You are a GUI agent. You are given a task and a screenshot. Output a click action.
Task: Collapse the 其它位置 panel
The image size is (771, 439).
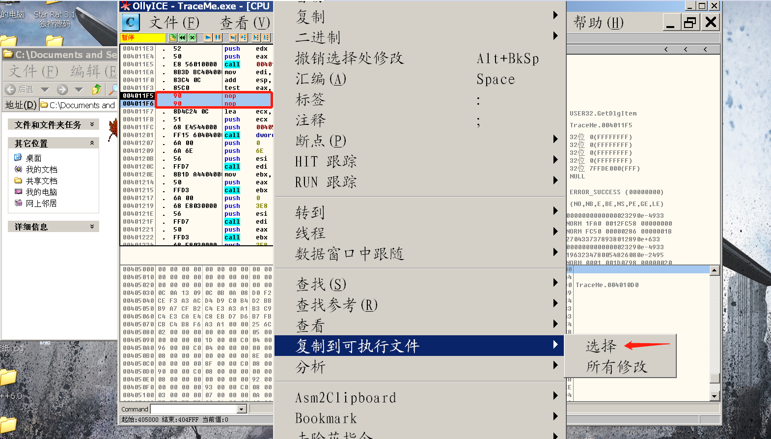coord(92,143)
